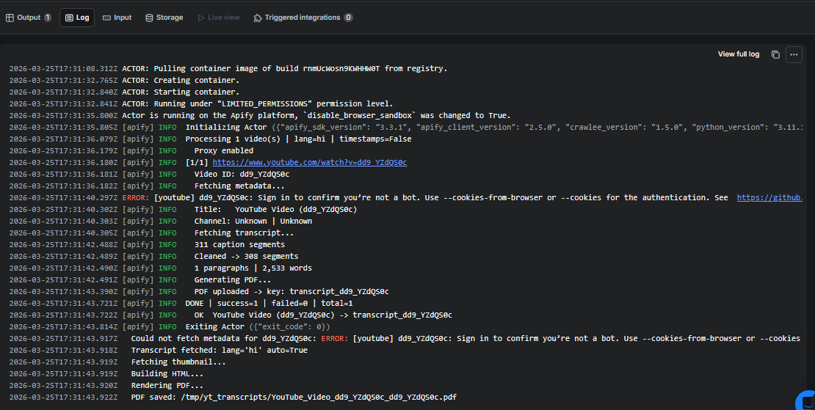
Task: Open the Input tab
Action: tap(117, 18)
